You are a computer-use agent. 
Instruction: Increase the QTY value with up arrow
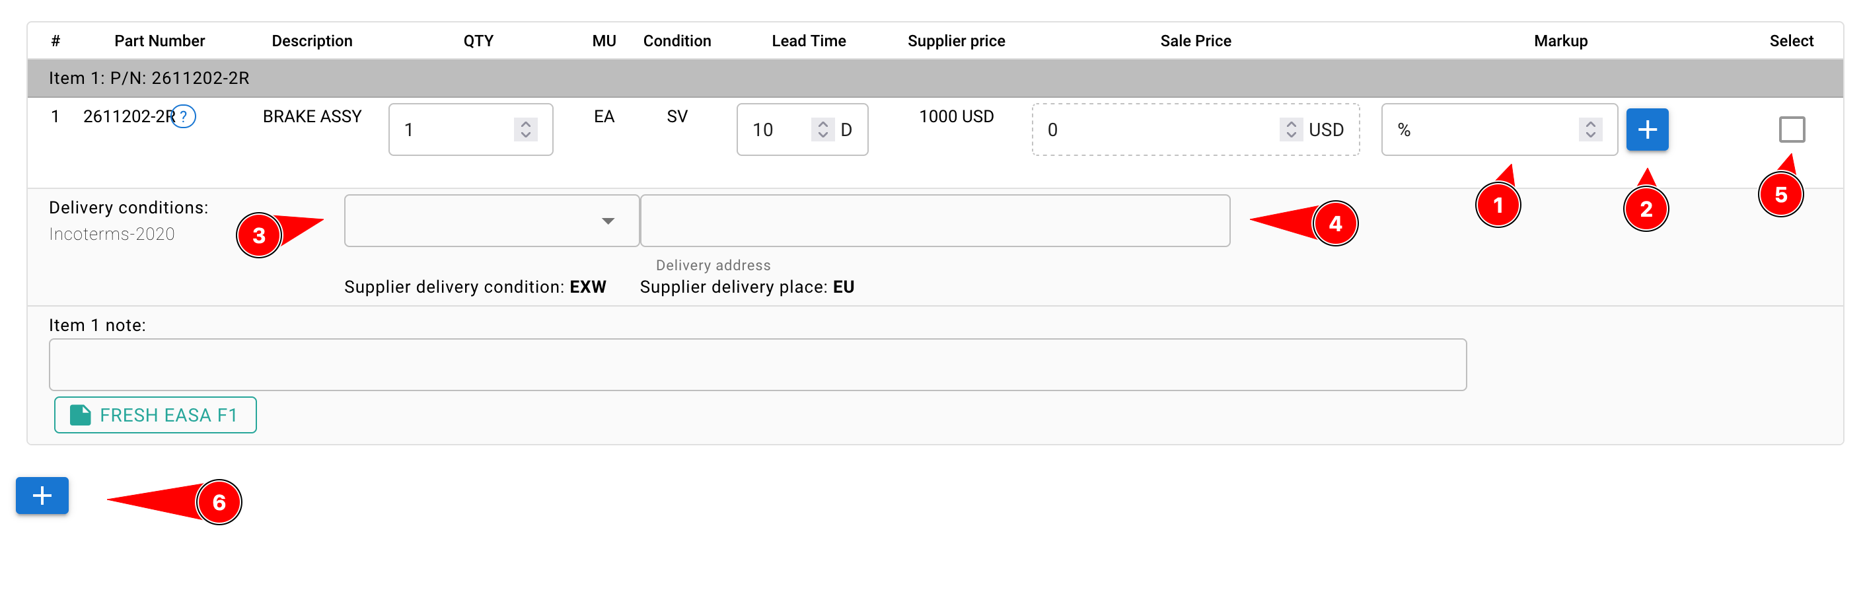[526, 124]
